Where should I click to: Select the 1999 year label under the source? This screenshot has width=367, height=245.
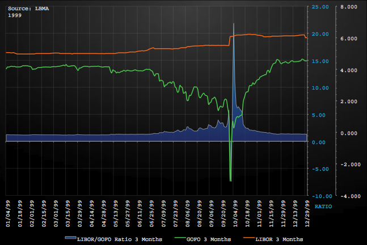pos(15,15)
